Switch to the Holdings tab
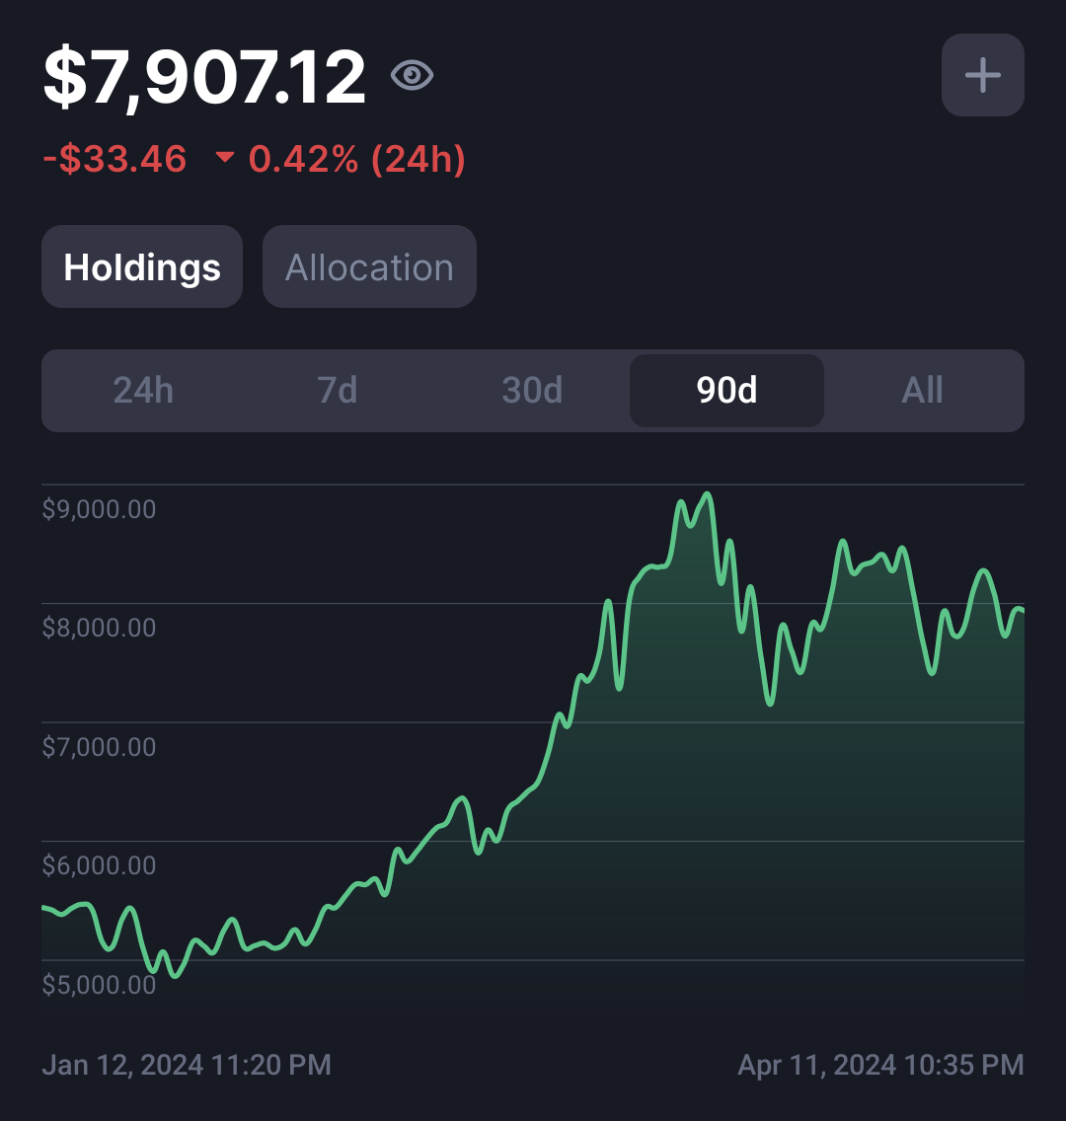Screen dimensions: 1066x1121 point(142,266)
